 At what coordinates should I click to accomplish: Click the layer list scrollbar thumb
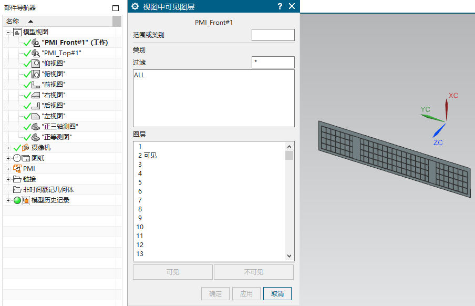(x=290, y=155)
